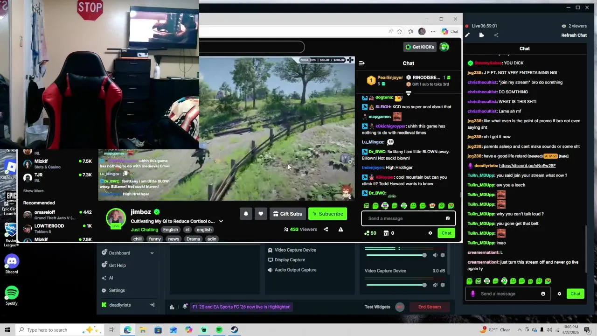Screen dimensions: 597x336
Task: Open right chat panel settings gear
Action: click(559, 294)
